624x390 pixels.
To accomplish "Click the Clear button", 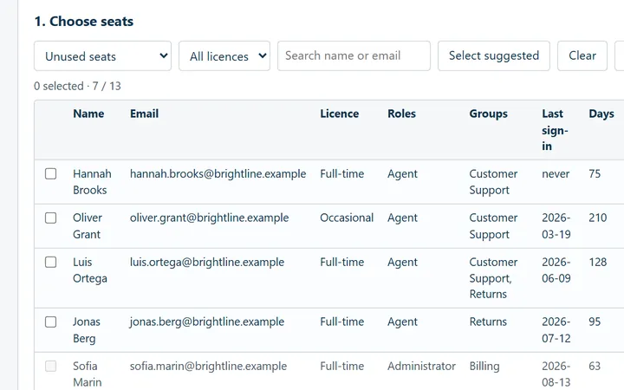I will 582,55.
